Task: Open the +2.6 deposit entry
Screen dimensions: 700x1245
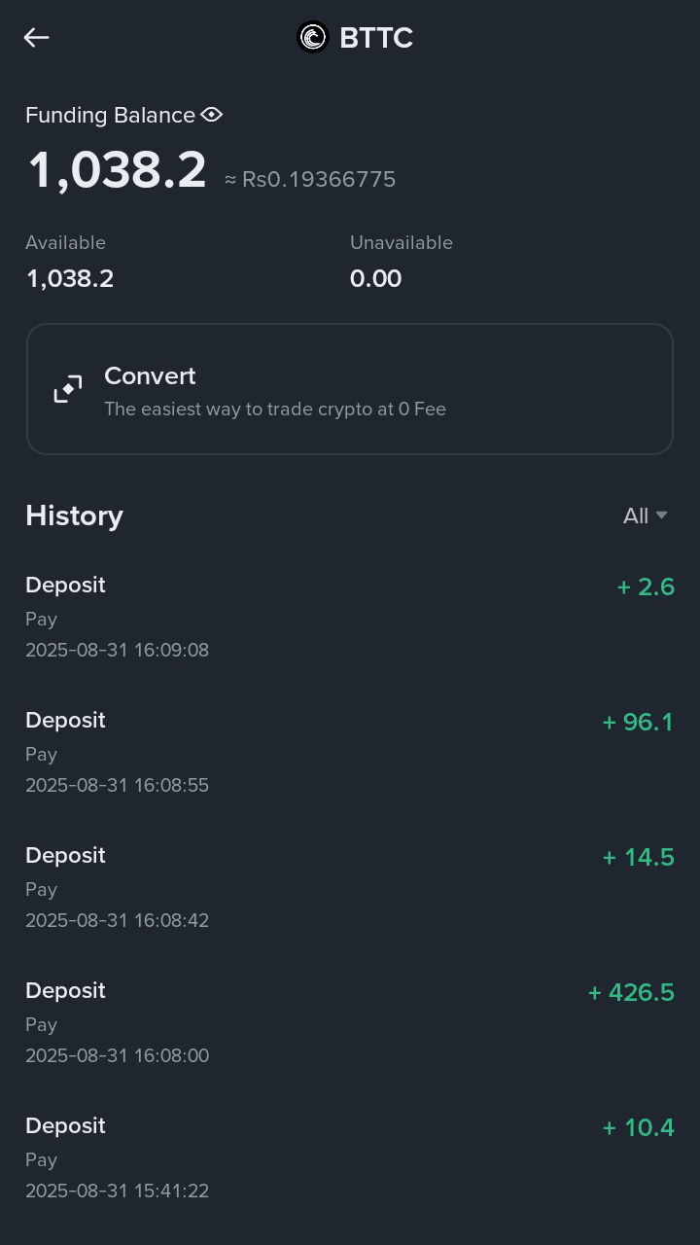Action: point(350,617)
